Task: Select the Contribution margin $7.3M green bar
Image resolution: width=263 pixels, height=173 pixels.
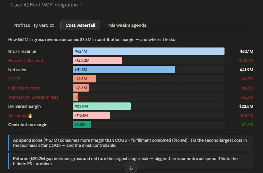Action: point(82,124)
